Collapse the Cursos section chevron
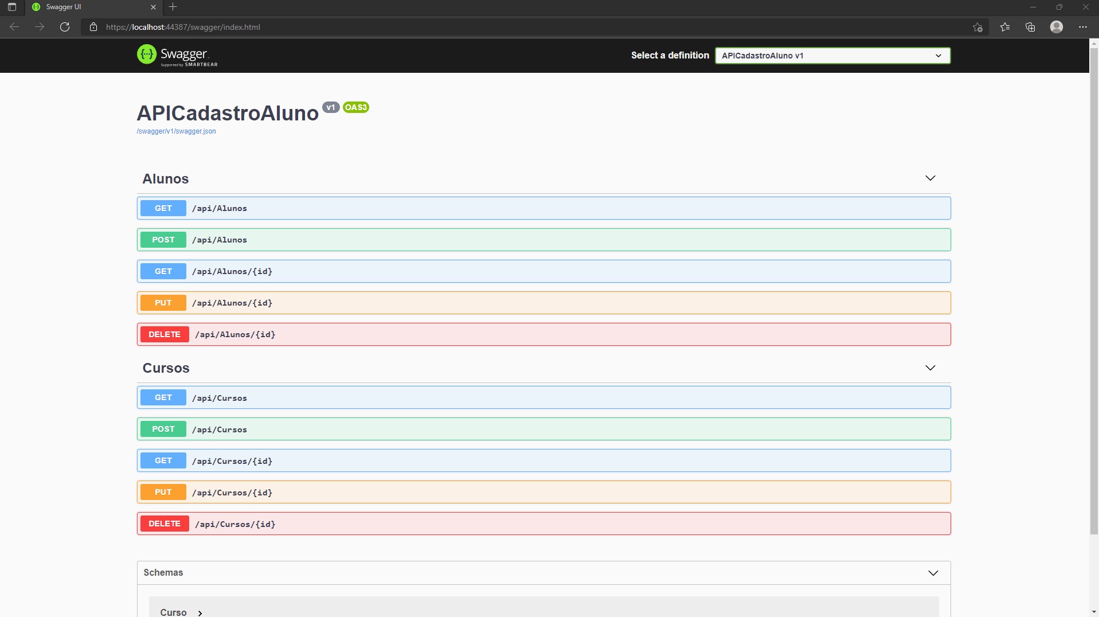Image resolution: width=1099 pixels, height=617 pixels. 930,368
